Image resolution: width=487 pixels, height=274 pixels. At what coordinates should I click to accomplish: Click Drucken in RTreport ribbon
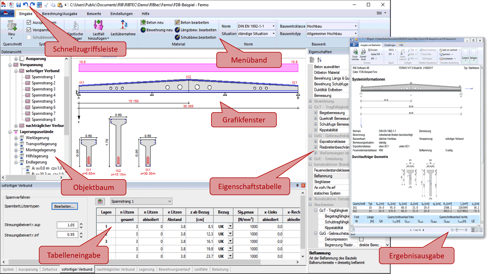pyautogui.click(x=373, y=50)
